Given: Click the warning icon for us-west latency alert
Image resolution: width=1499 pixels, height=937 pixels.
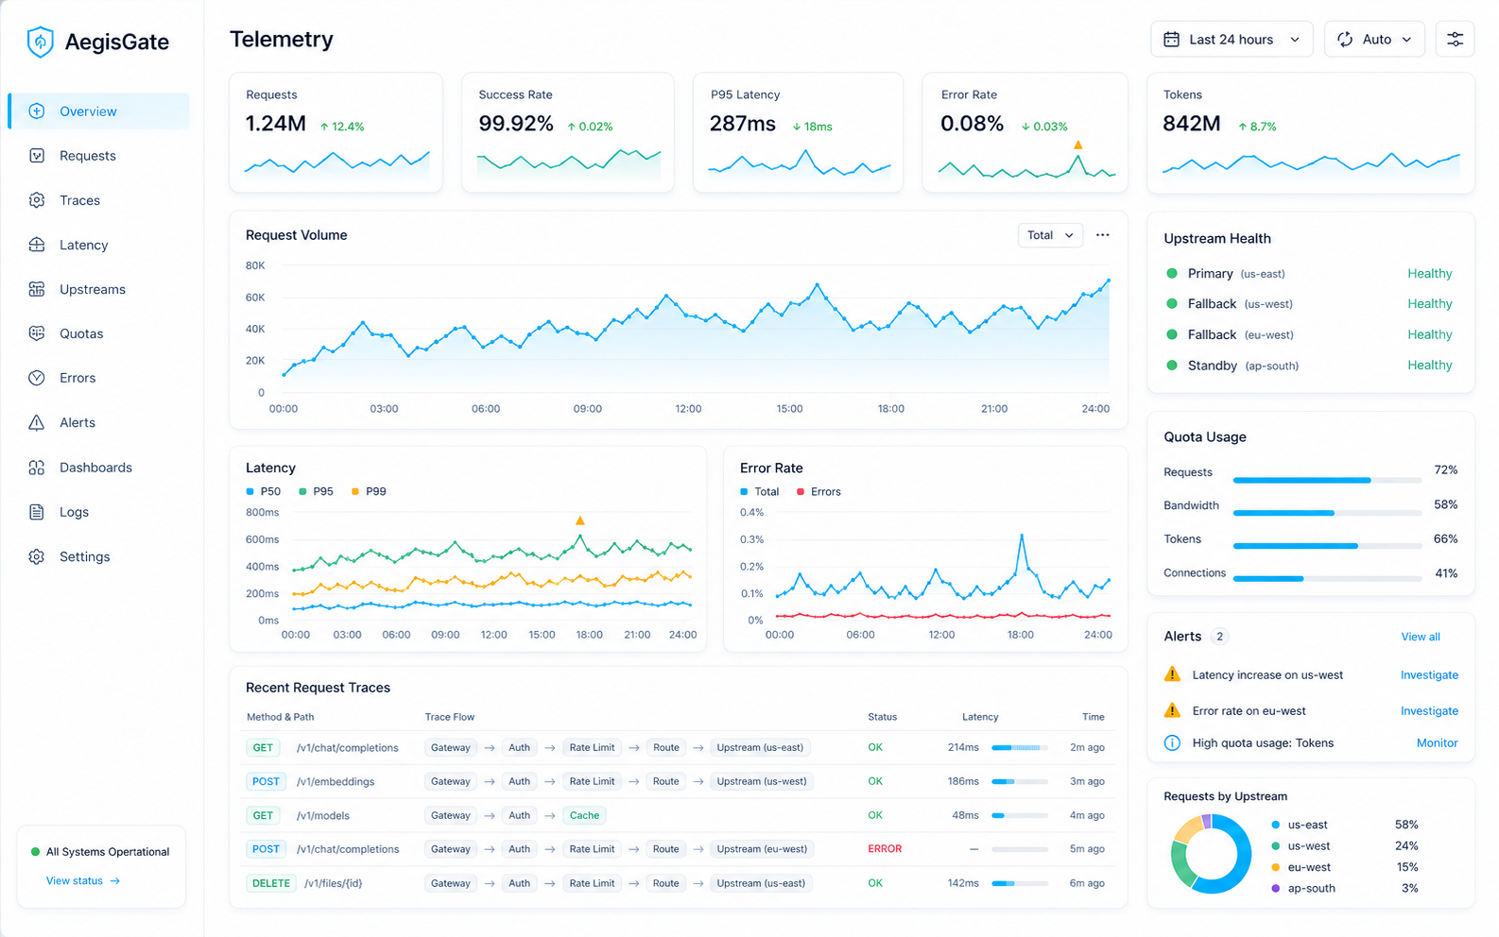Looking at the screenshot, I should 1172,674.
